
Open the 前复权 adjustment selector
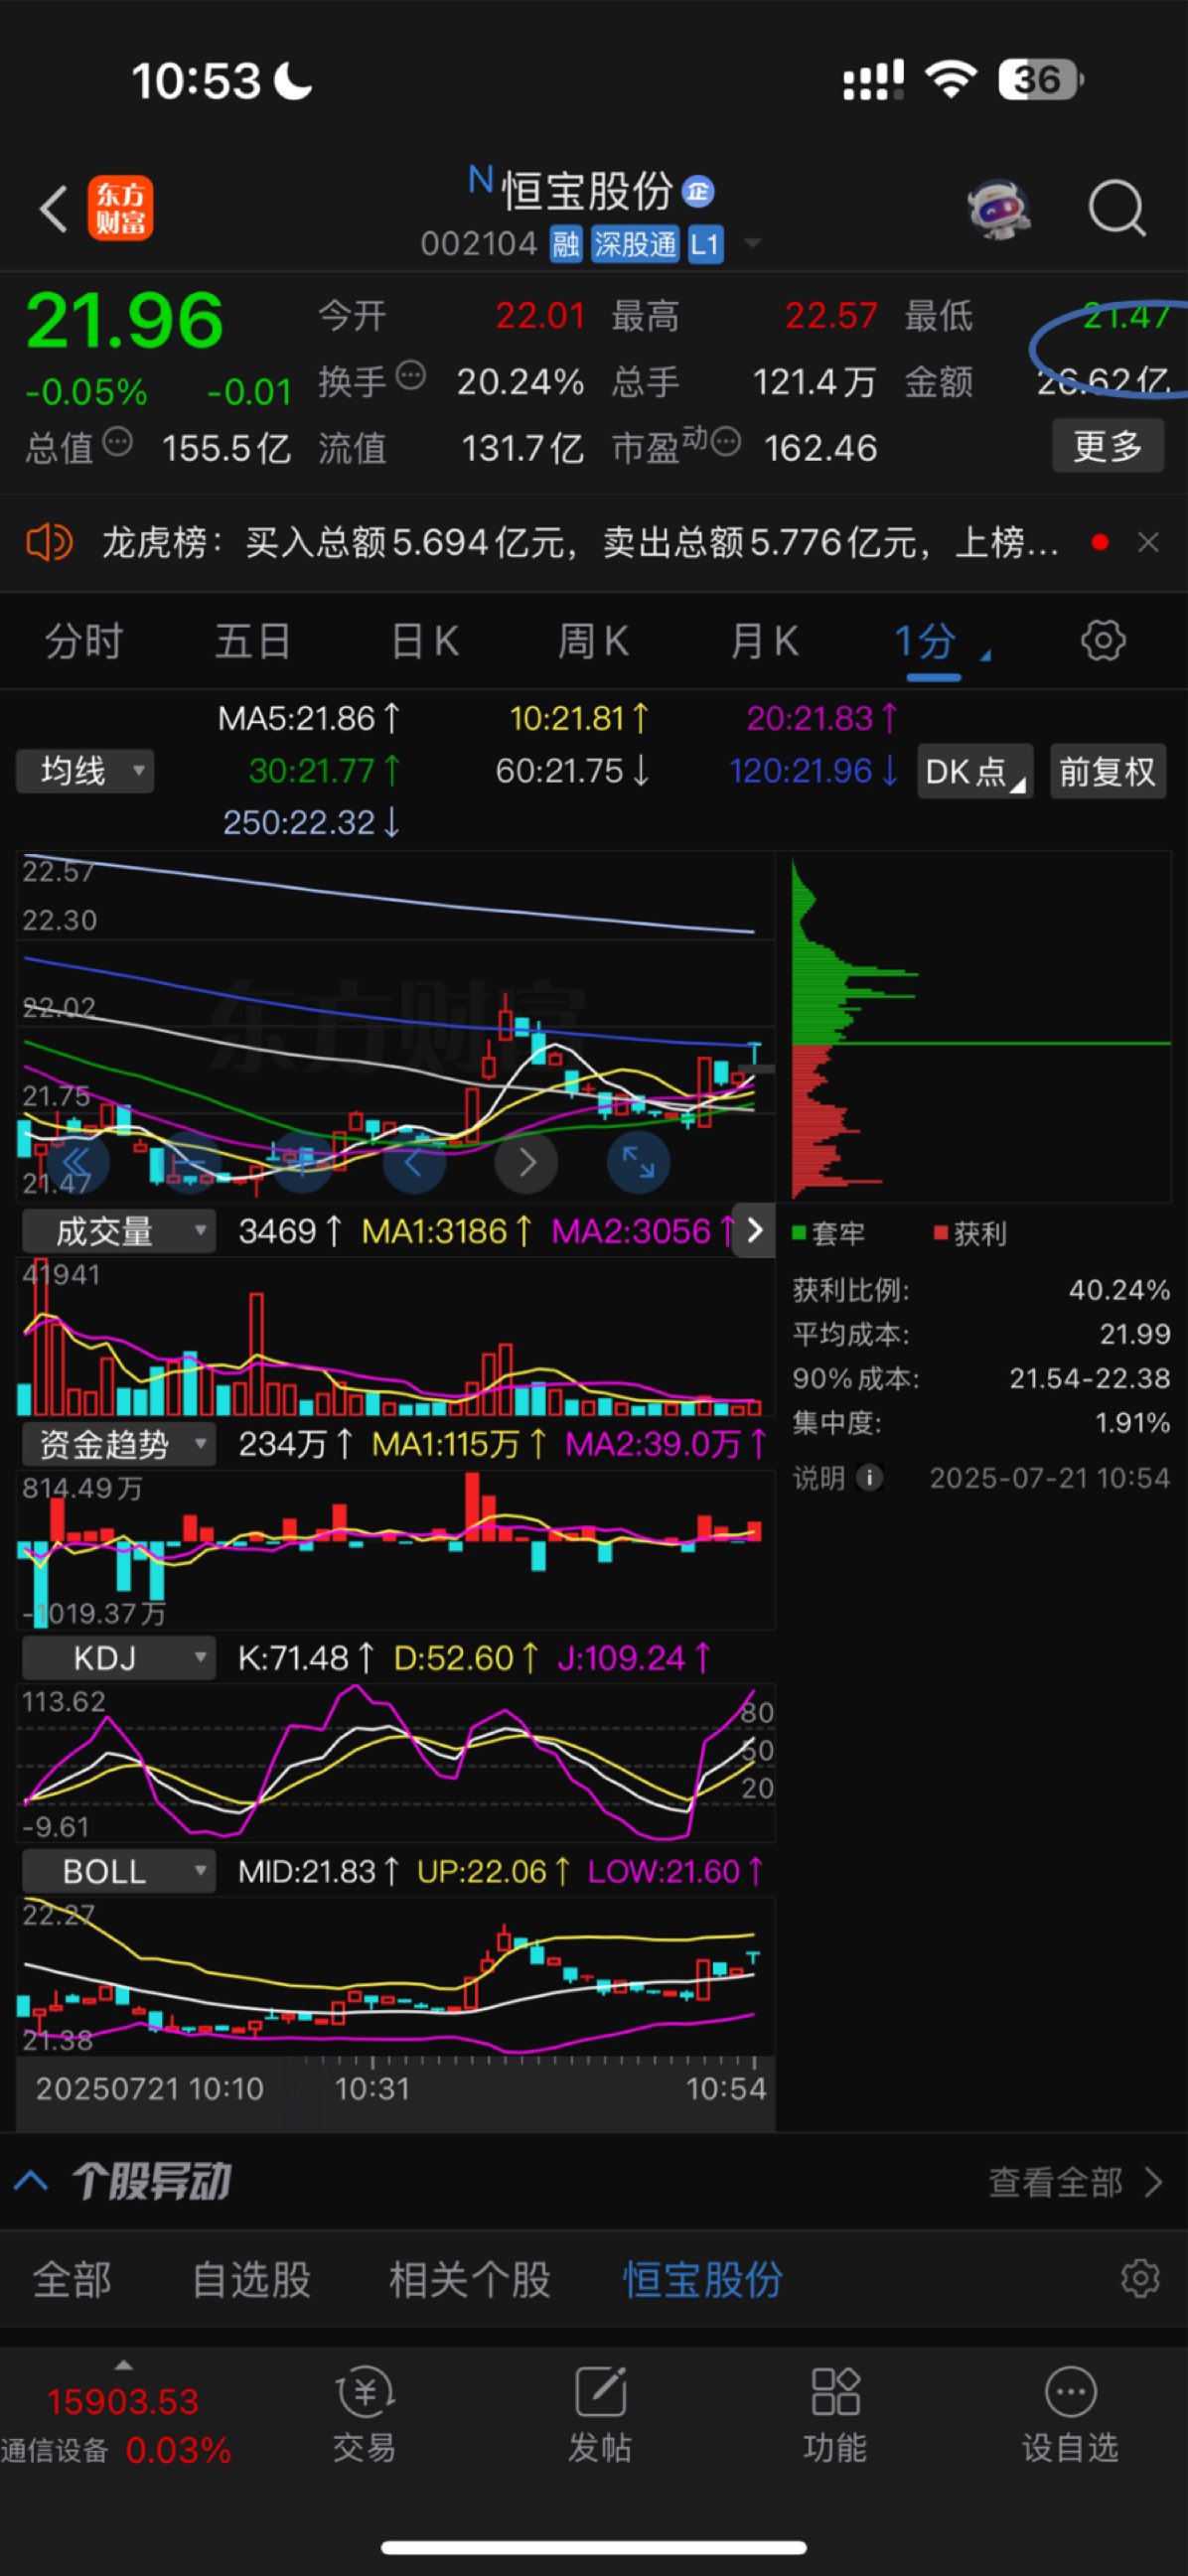(1108, 771)
